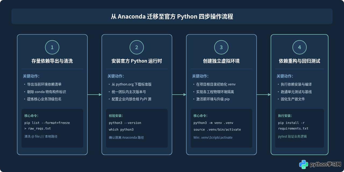Select the bullet "在项目根目录初始化 venv"

click(x=216, y=84)
